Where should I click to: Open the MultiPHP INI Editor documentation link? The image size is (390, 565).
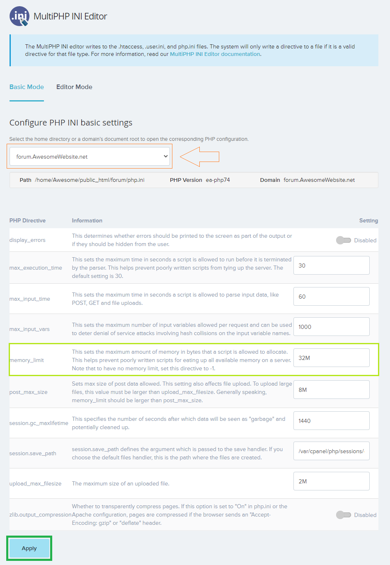(215, 54)
